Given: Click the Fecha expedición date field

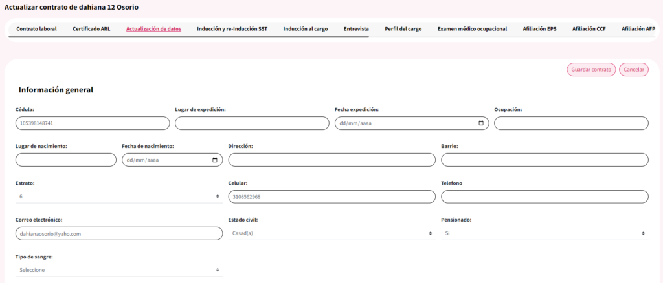Looking at the screenshot, I should [411, 123].
